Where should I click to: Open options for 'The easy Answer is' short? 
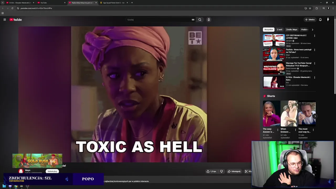click(278, 130)
